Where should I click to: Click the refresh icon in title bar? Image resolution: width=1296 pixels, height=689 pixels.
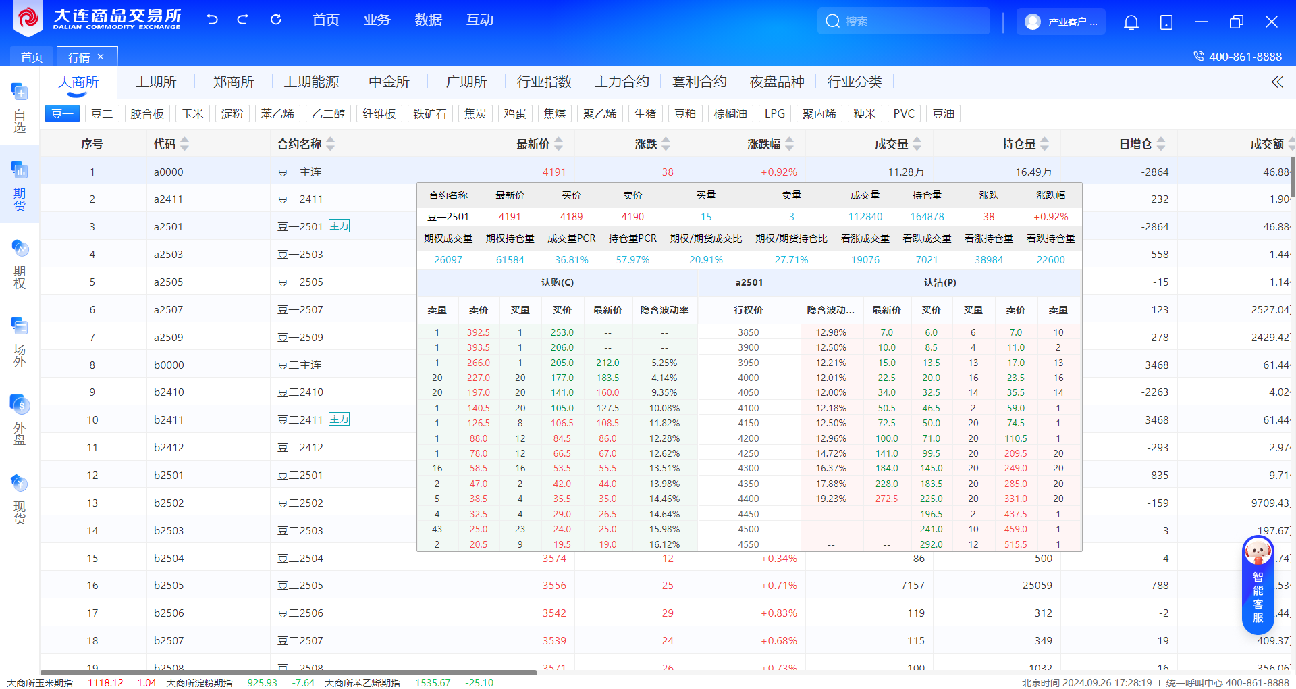pyautogui.click(x=275, y=20)
